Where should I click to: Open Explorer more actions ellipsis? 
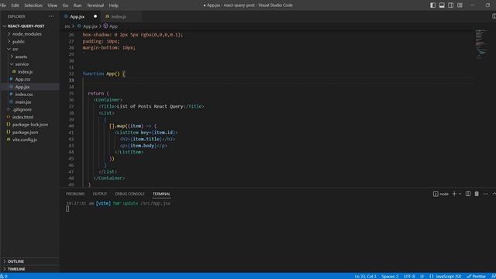52,16
